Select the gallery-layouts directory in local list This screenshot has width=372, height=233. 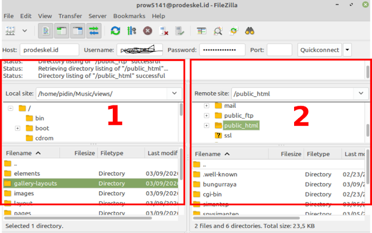[x=91, y=183]
